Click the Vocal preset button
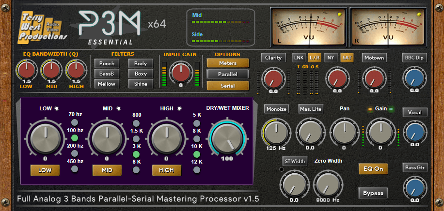Screen dimensions: 444x211 click(x=414, y=112)
